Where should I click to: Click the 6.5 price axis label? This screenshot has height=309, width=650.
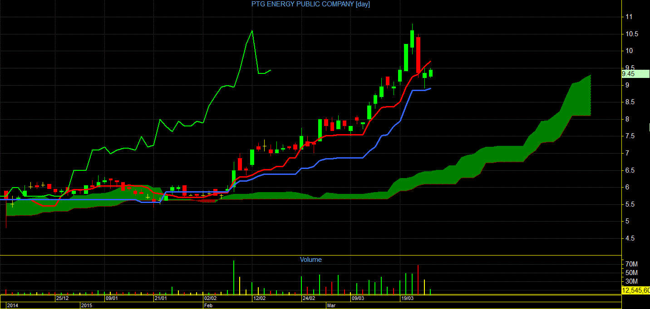coord(630,170)
